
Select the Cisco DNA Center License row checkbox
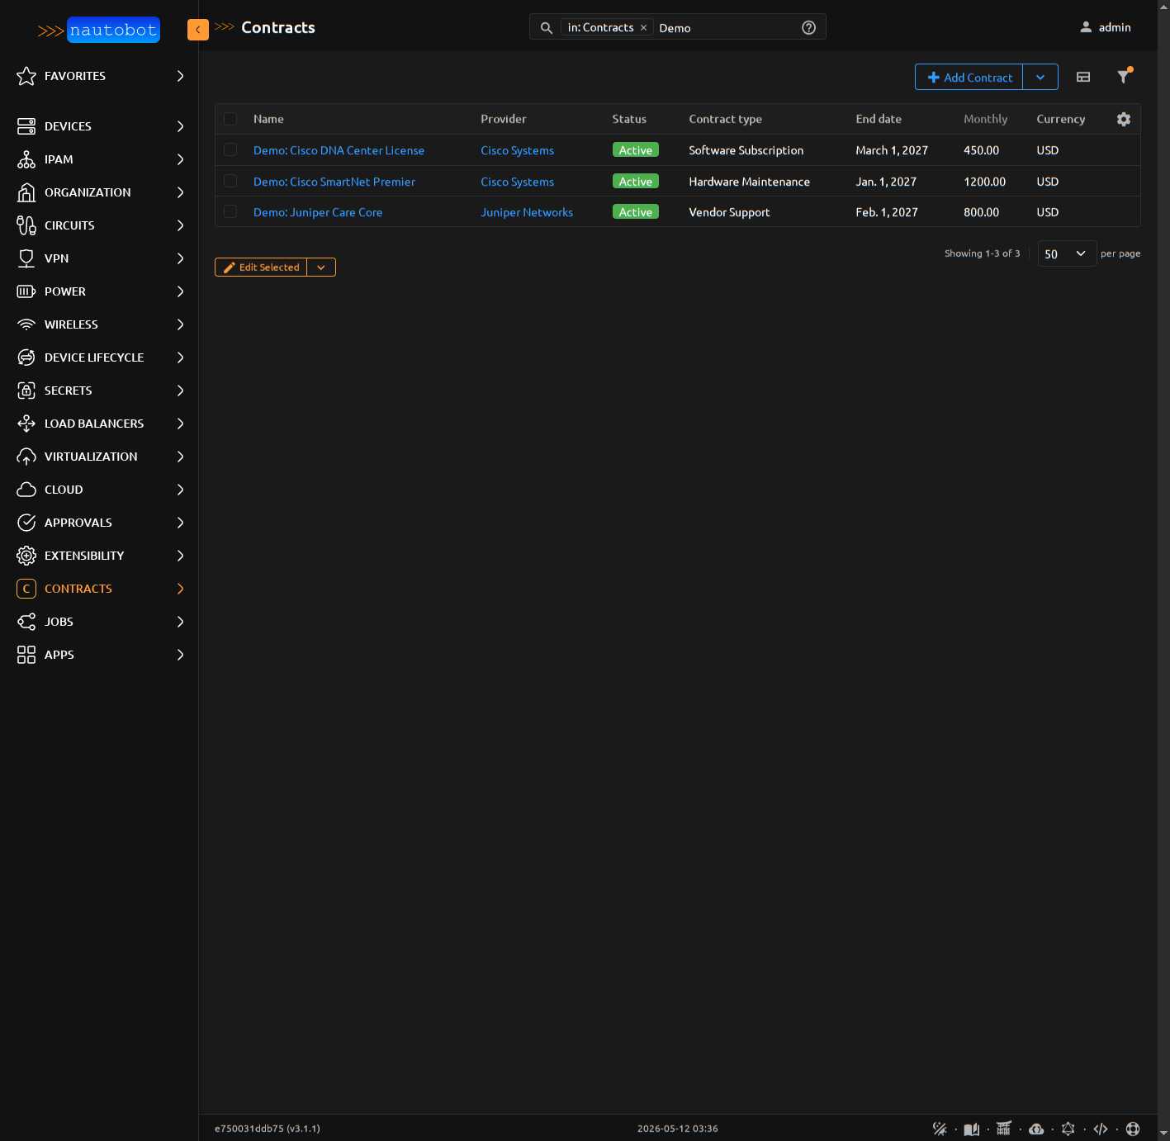click(x=230, y=150)
